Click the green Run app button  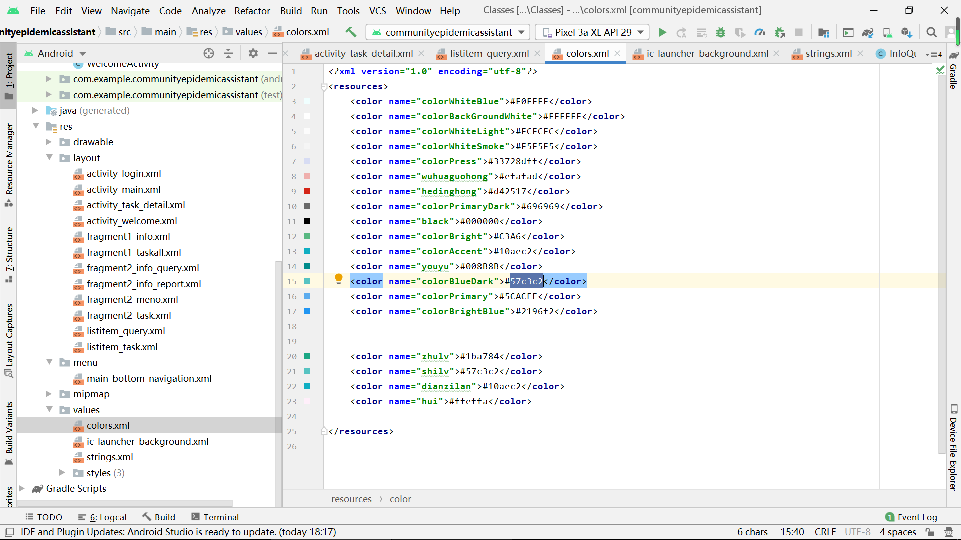[x=662, y=32]
